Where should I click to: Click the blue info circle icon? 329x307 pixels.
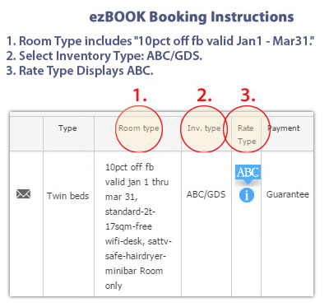point(247,195)
